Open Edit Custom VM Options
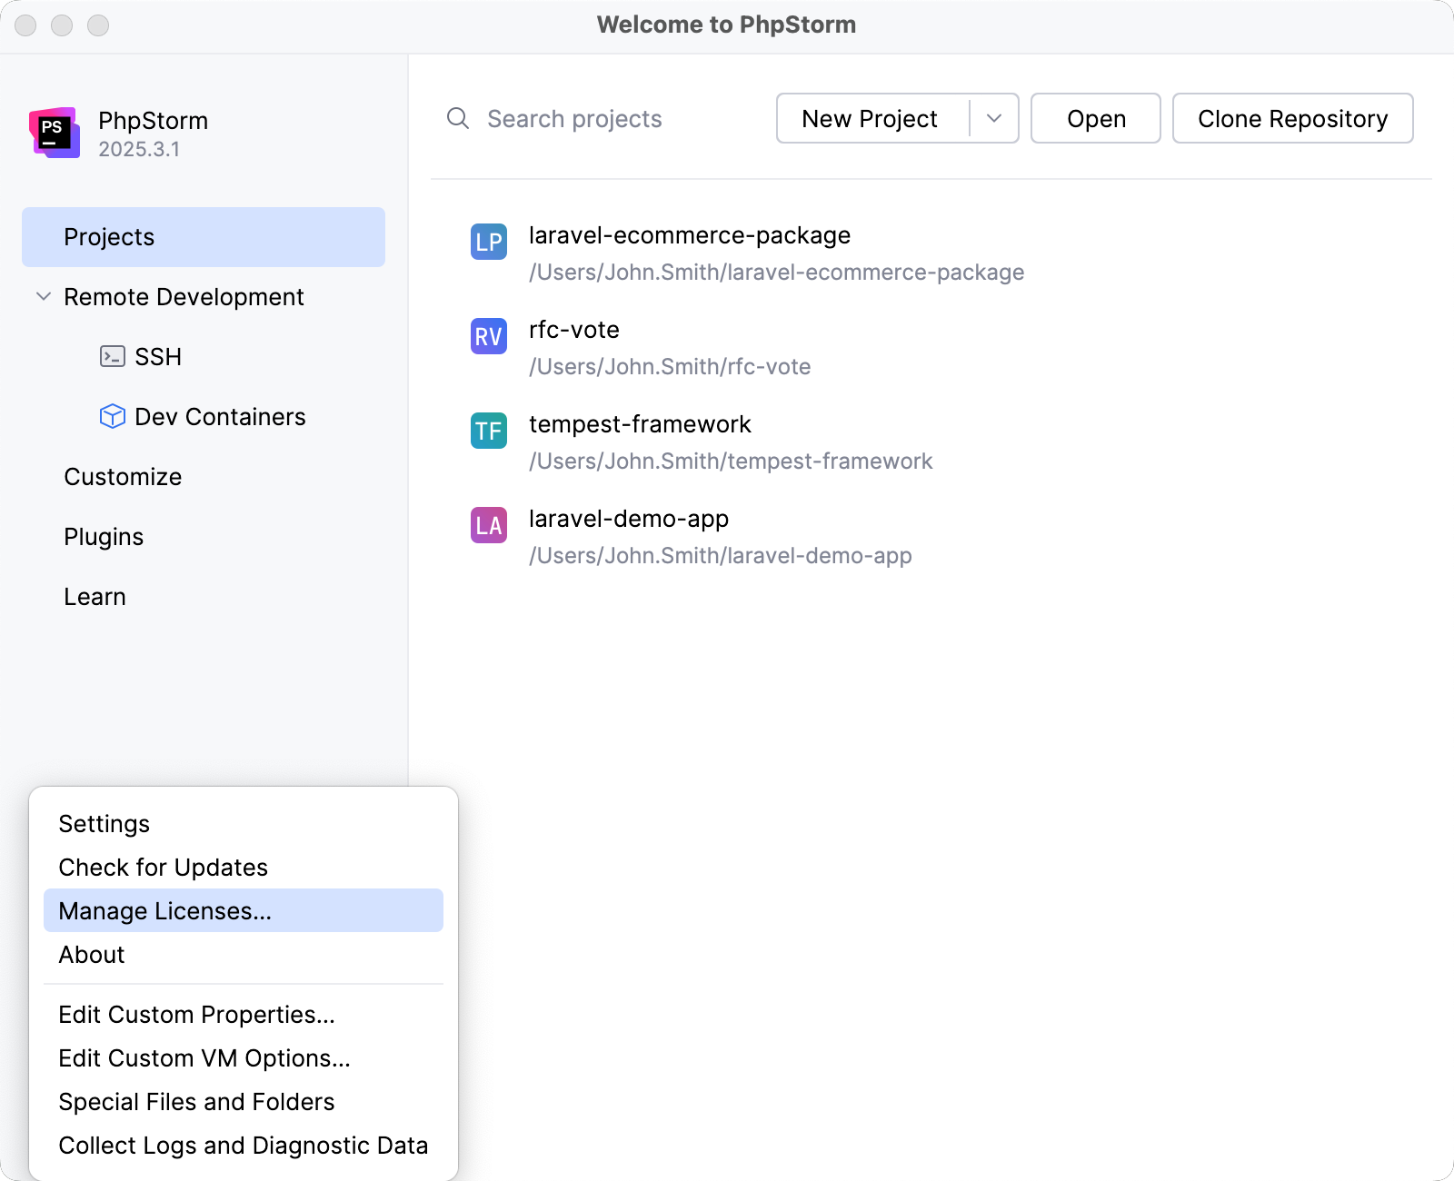This screenshot has width=1454, height=1181. click(x=204, y=1057)
